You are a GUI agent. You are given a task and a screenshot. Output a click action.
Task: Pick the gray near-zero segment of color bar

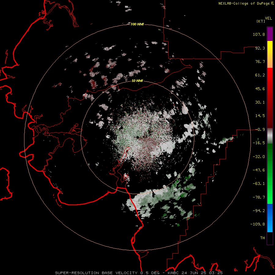(x=270, y=136)
